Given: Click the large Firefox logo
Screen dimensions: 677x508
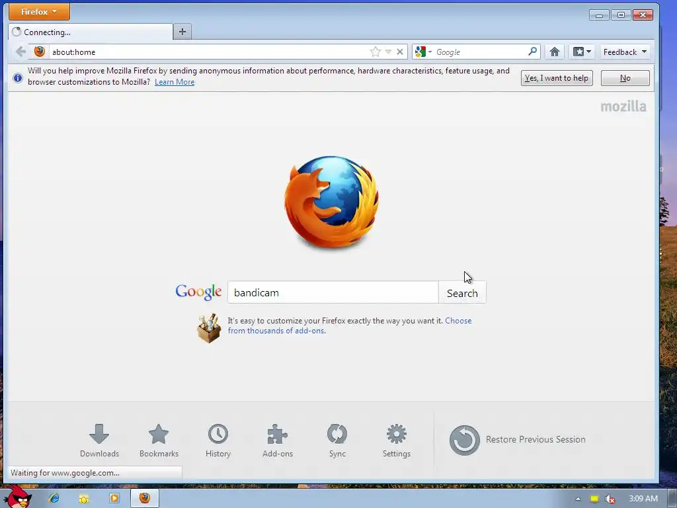Looking at the screenshot, I should click(331, 202).
